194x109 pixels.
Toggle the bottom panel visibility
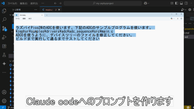(181, 3)
